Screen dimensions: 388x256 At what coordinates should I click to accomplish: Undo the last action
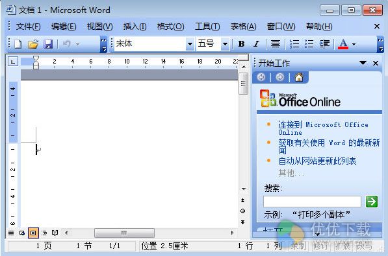point(66,44)
